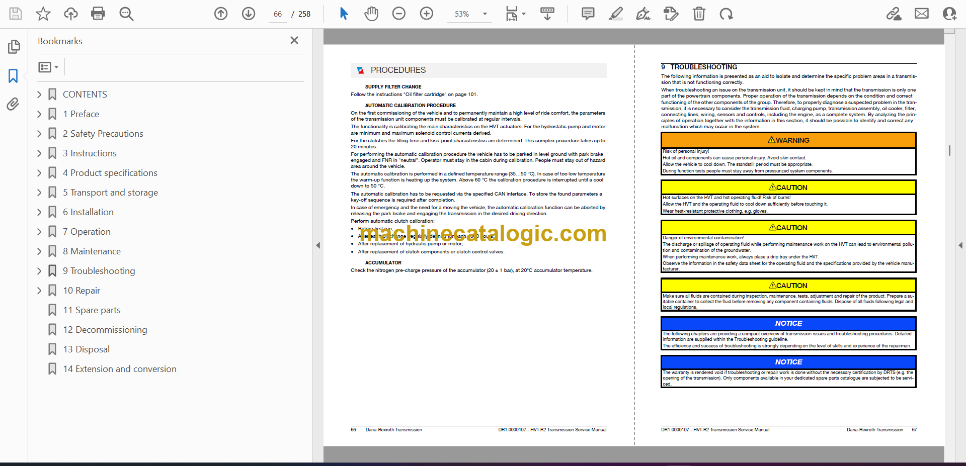This screenshot has width=966, height=466.
Task: Go to 12 Decommissioning bookmark
Action: (105, 330)
